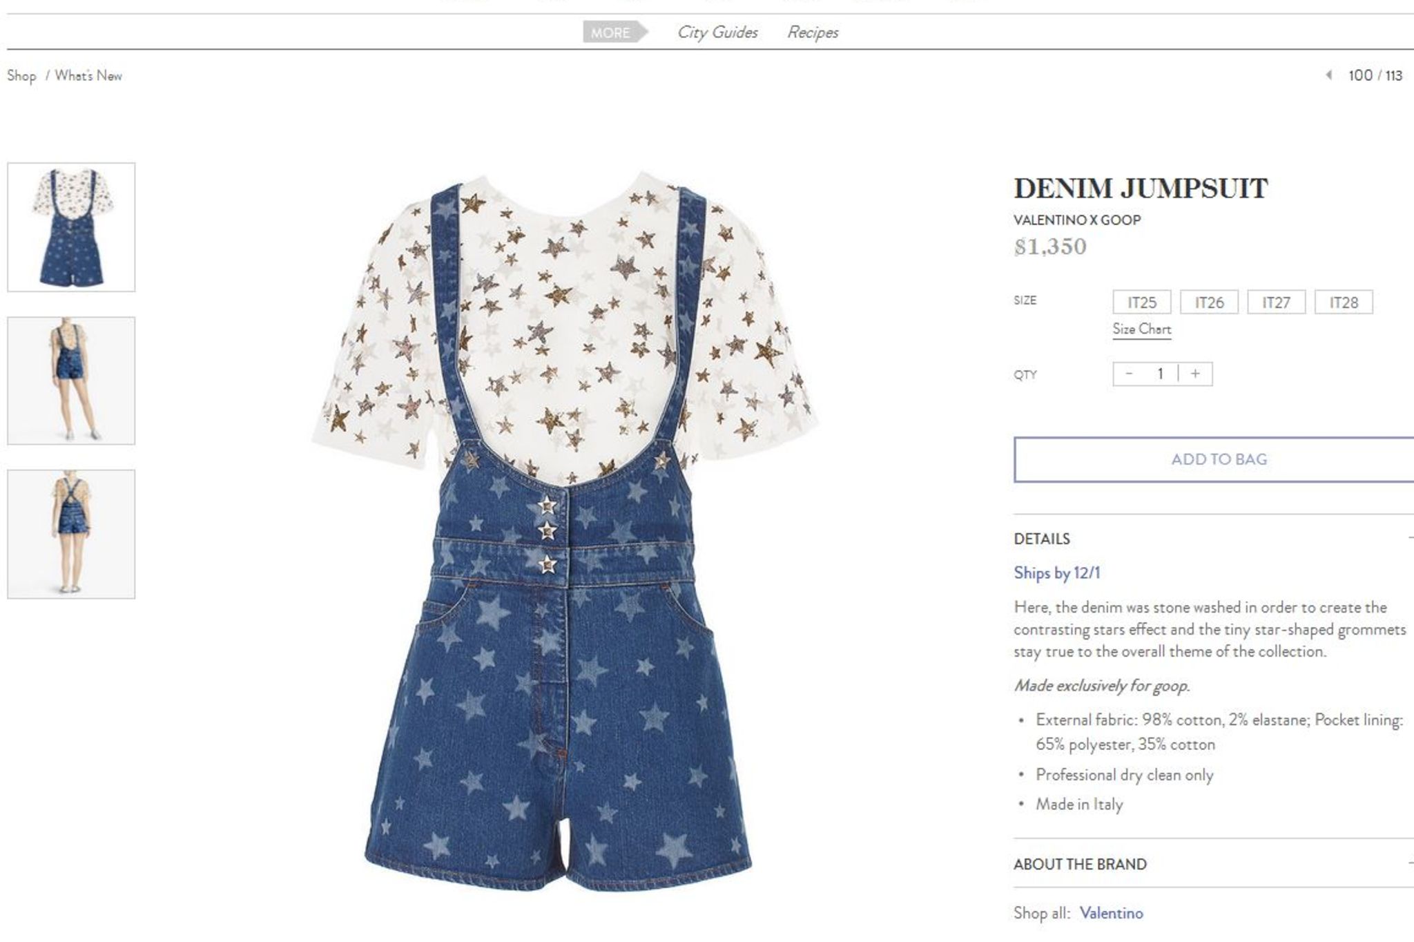
Task: Open the MORE arrow tag in navigation
Action: click(x=615, y=32)
